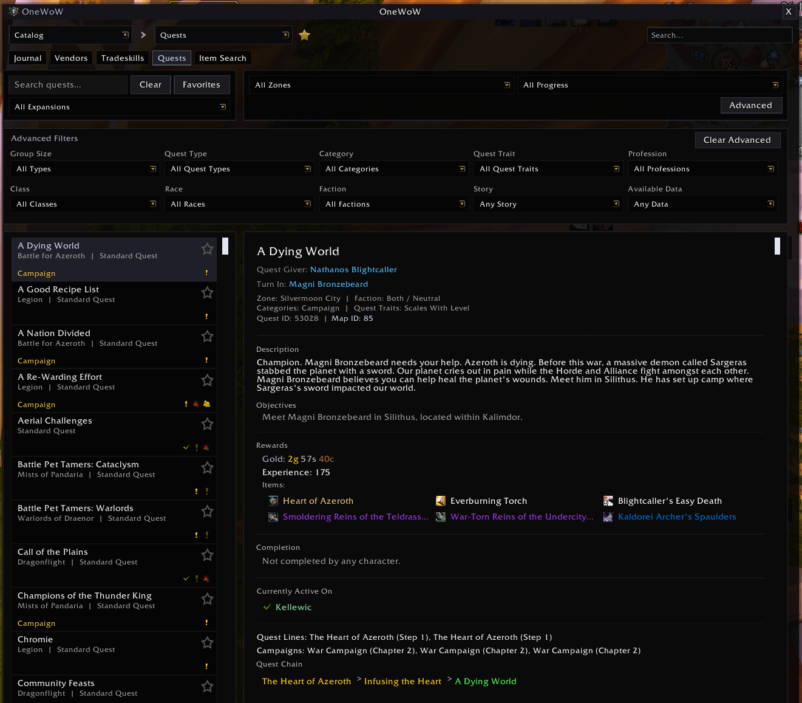The height and width of the screenshot is (703, 802).
Task: Click the checkmark icon on Aerial Challenges row
Action: (x=186, y=447)
